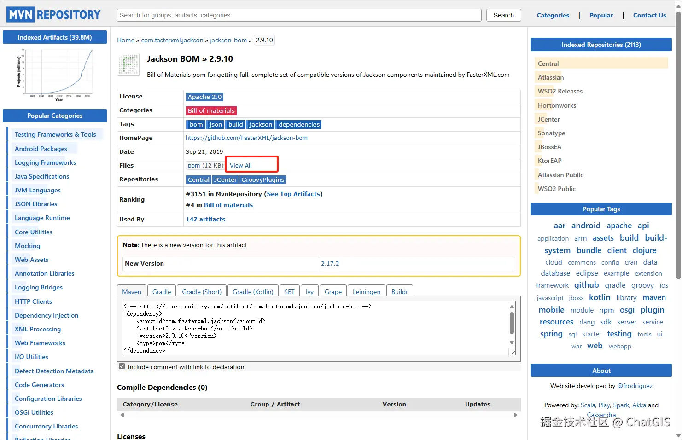Viewport: 682px width, 440px height.
Task: Click the Search button
Action: tap(503, 15)
